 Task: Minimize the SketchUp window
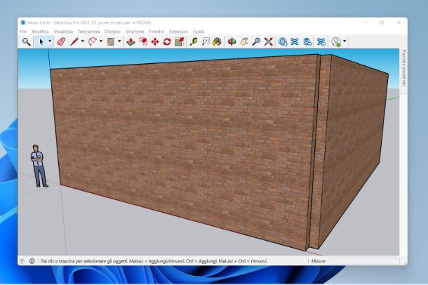pyautogui.click(x=366, y=22)
